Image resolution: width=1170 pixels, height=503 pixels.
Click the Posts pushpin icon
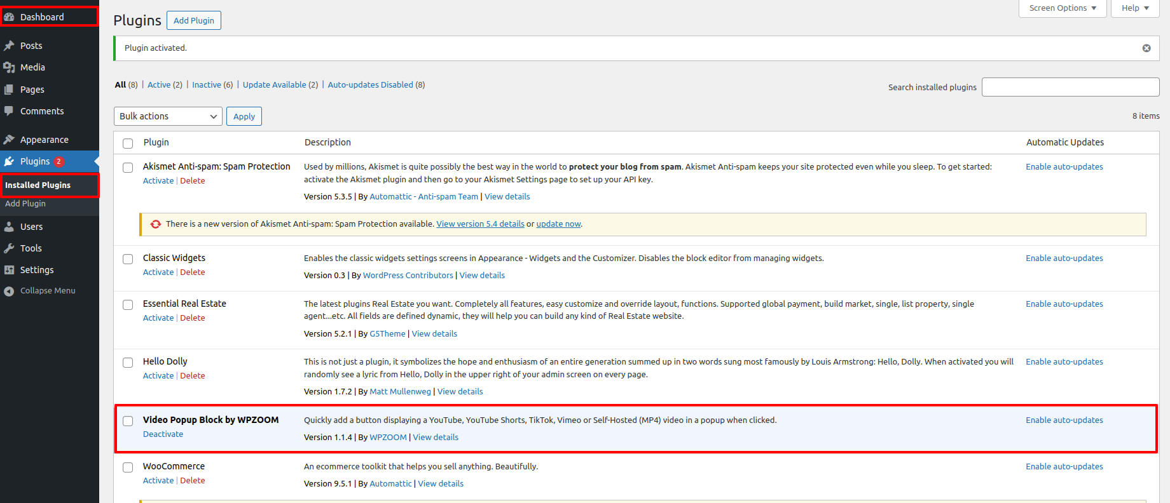9,46
